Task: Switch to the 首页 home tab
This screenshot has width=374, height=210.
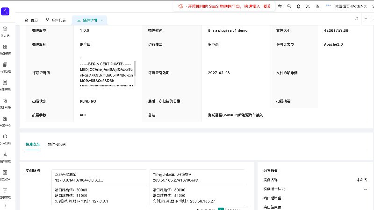Action: [x=31, y=20]
